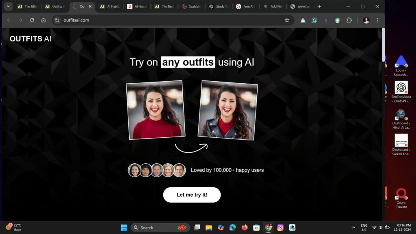Open the green extension icon
The image size is (416, 234).
[x=338, y=20]
